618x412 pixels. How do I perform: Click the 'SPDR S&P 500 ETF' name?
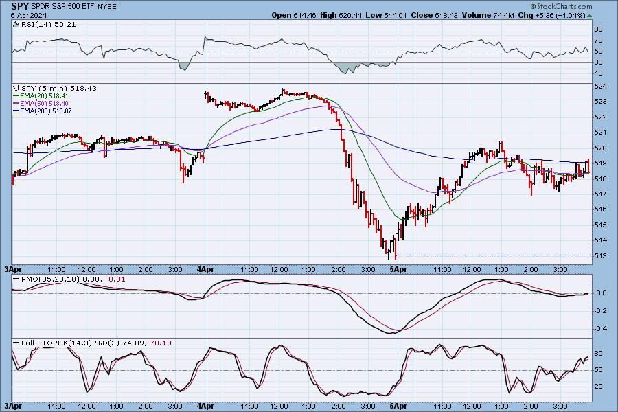(62, 7)
